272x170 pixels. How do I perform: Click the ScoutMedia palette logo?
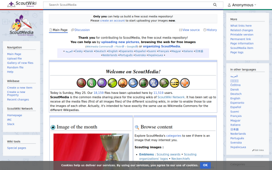click(21, 25)
